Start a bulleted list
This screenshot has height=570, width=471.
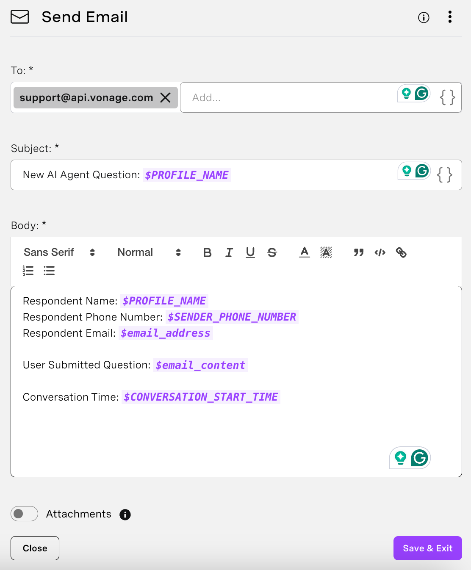[x=49, y=271]
